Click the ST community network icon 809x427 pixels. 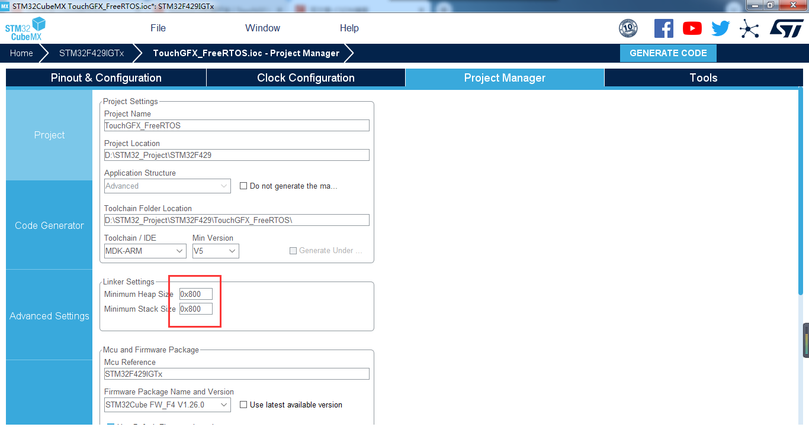[x=749, y=28]
